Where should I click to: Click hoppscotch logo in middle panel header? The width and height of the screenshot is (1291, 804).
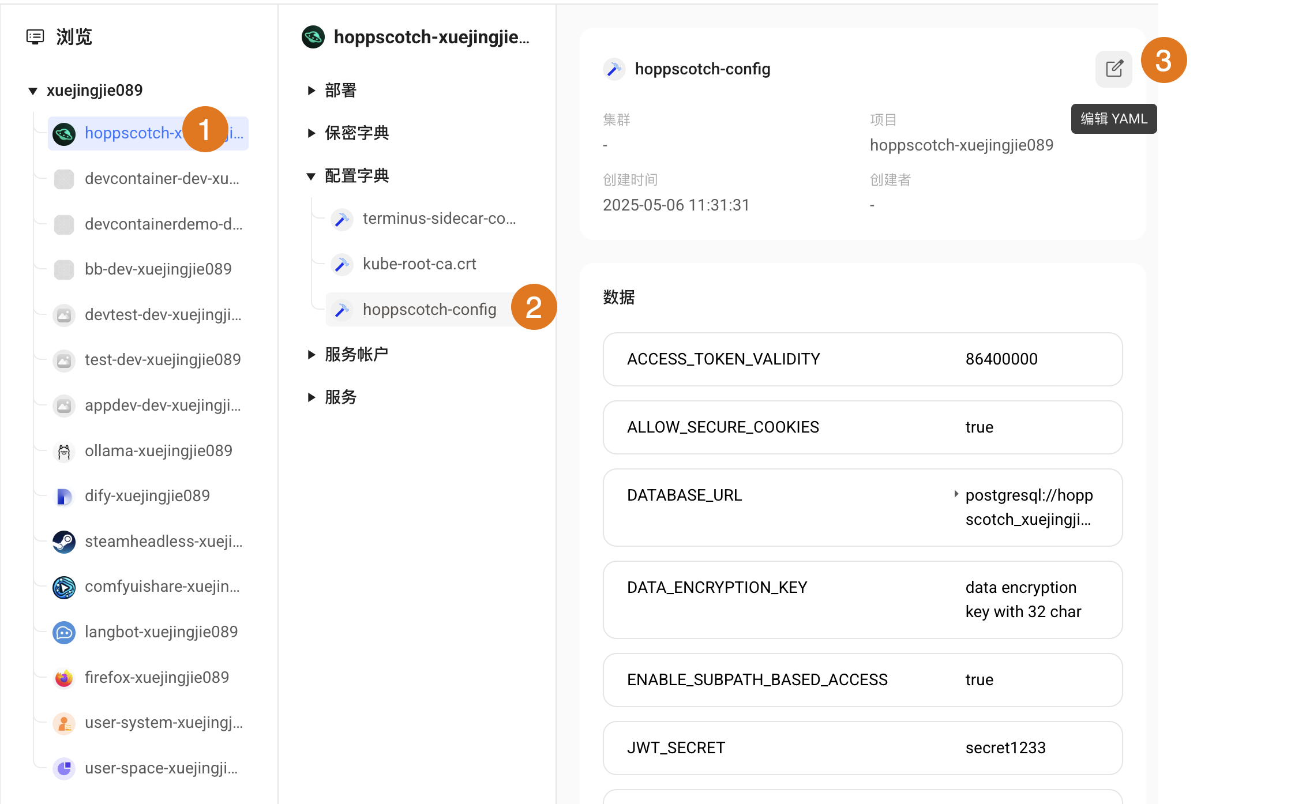coord(313,37)
